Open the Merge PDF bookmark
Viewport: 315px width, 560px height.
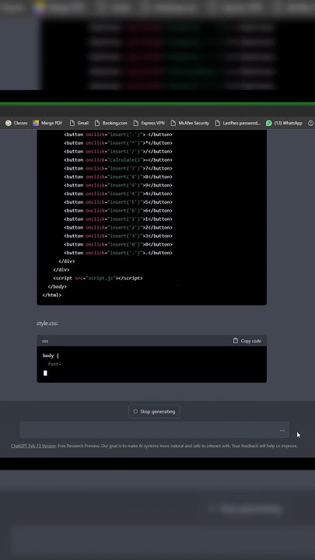click(47, 123)
